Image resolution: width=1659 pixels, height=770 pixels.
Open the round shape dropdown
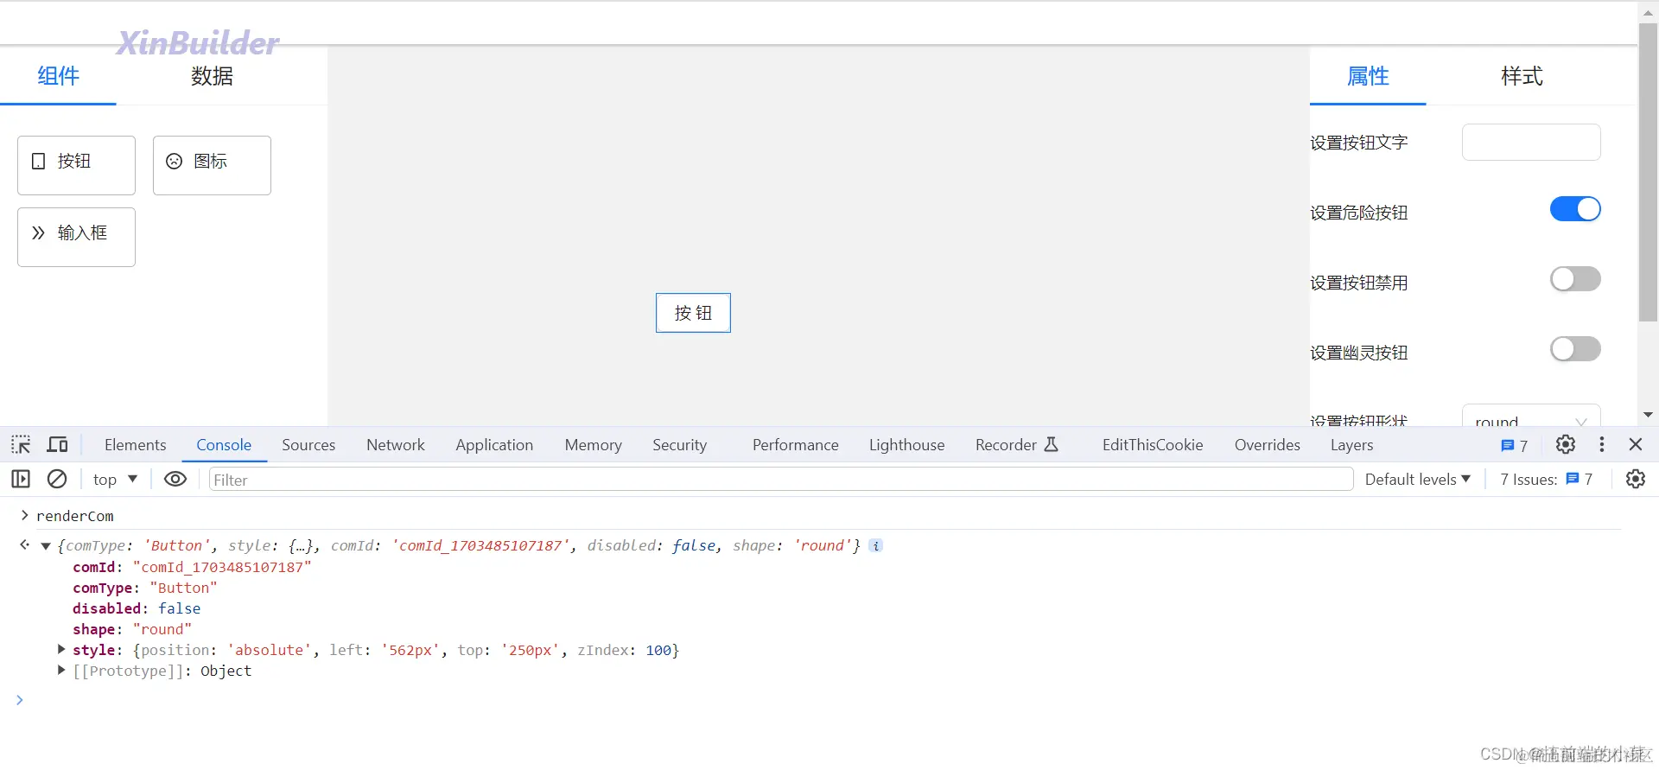tap(1531, 416)
